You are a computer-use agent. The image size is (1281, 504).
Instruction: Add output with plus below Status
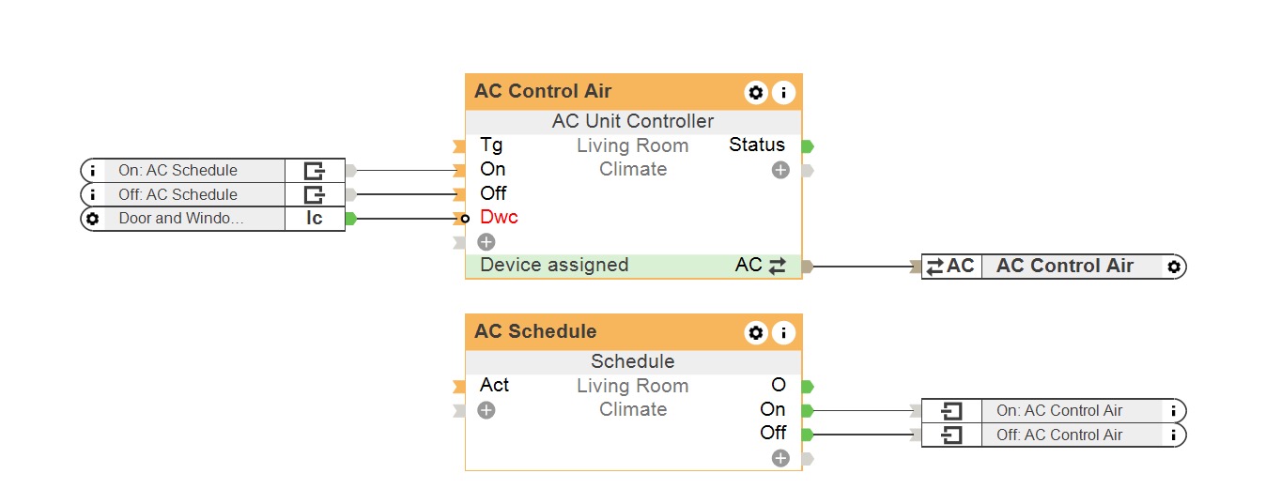[780, 171]
